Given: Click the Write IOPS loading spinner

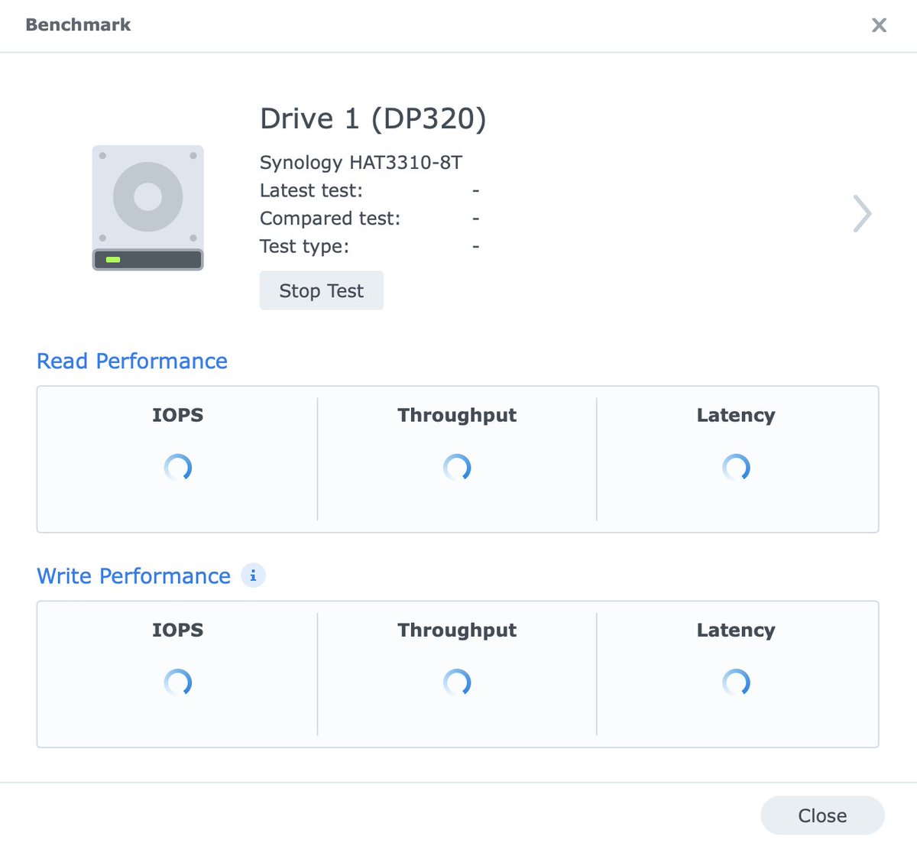Looking at the screenshot, I should pyautogui.click(x=178, y=682).
